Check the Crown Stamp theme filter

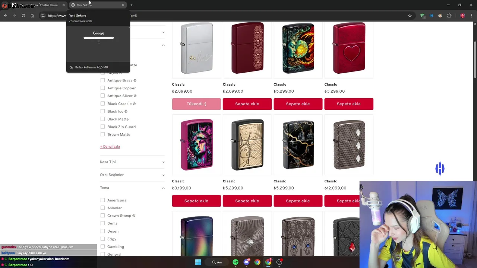102,216
